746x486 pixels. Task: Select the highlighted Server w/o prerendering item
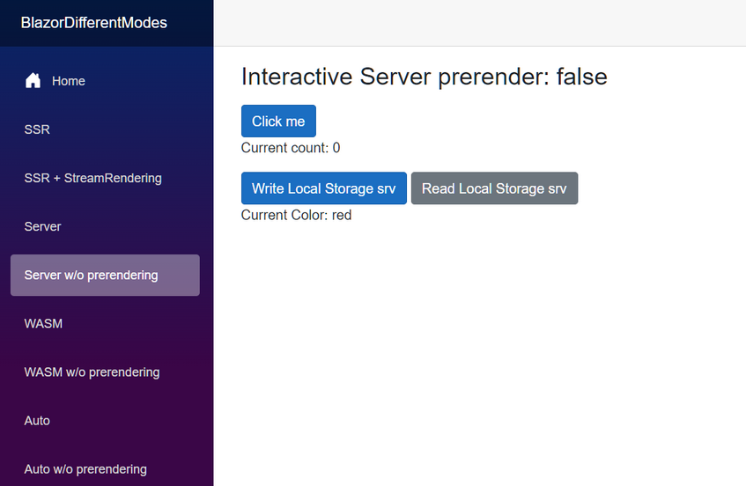[105, 275]
